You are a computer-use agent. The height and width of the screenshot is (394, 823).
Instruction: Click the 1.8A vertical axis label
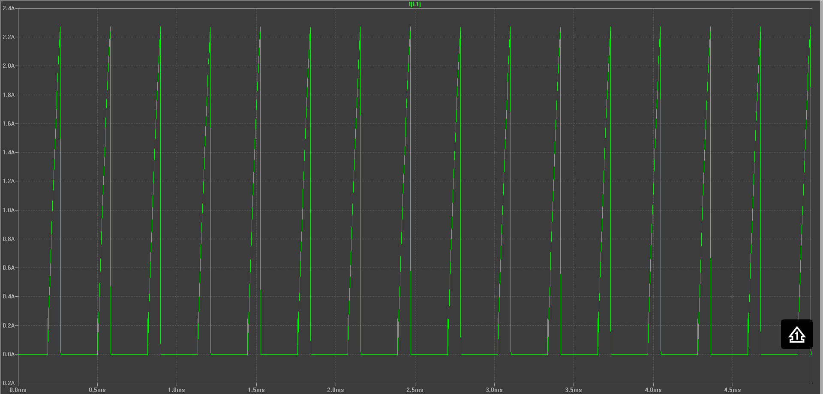[9, 95]
